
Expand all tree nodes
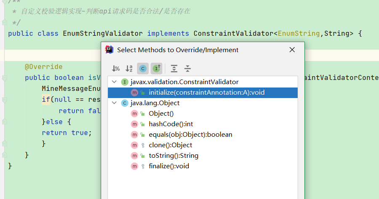click(x=174, y=69)
